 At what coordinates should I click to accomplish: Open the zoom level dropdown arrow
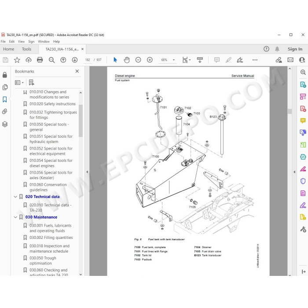(x=174, y=60)
